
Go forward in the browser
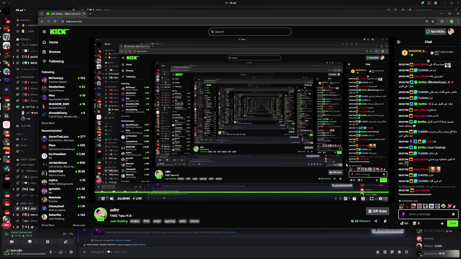point(49,21)
